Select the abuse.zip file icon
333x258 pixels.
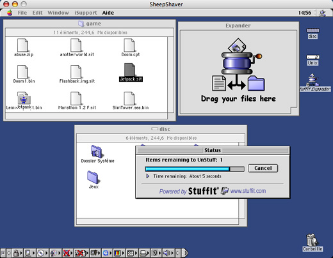click(x=23, y=45)
